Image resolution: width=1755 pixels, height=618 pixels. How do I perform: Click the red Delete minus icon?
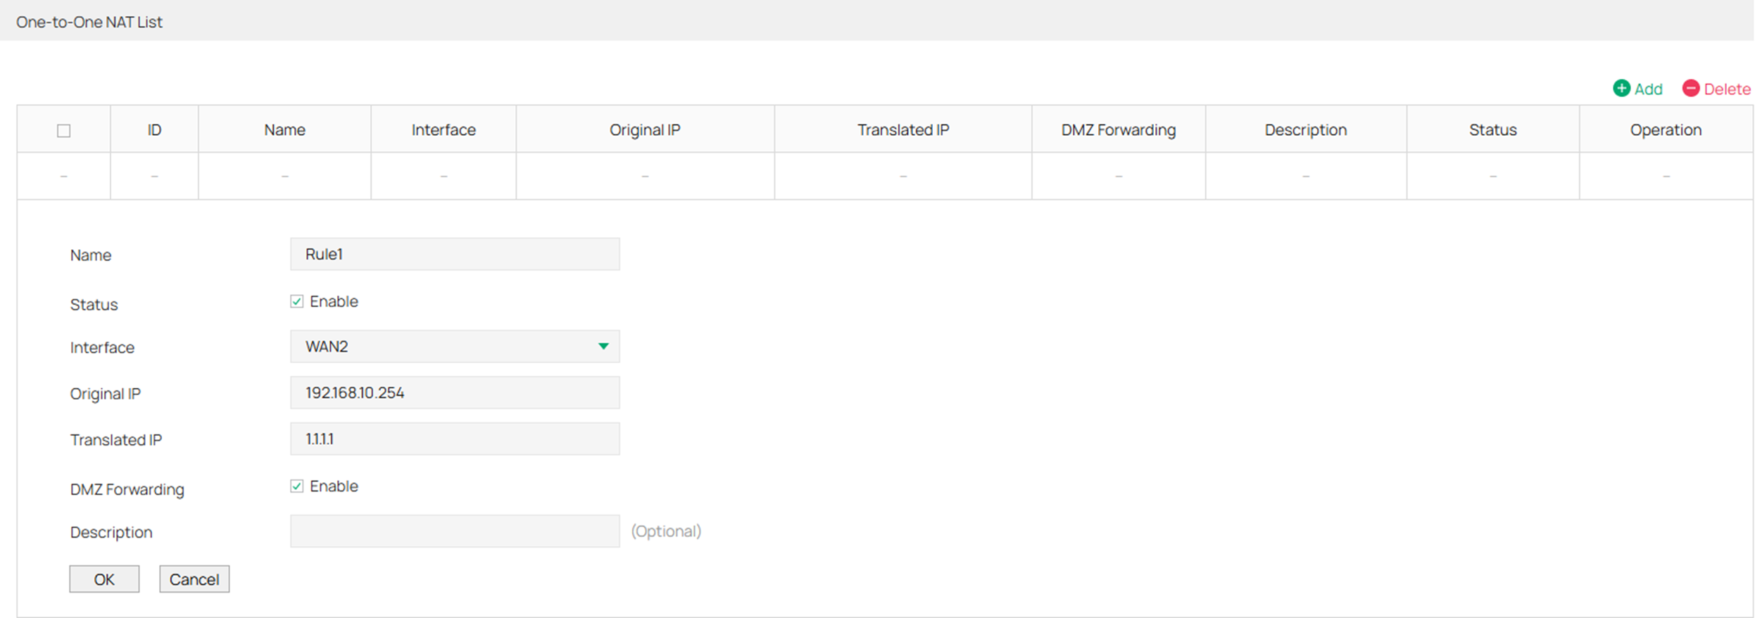1690,89
